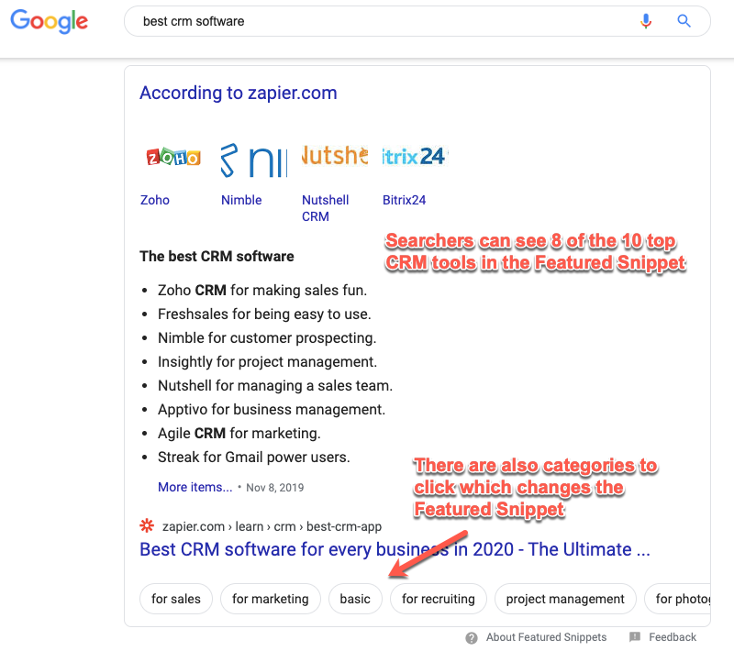Click the flag icon next to Feedback
This screenshot has height=651, width=734.
coord(635,637)
